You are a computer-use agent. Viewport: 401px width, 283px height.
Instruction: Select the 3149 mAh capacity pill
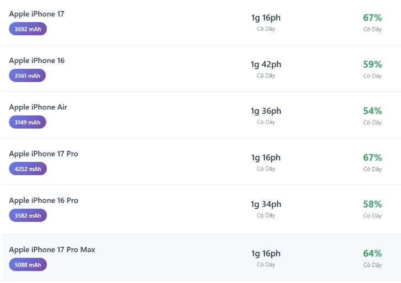pos(28,122)
